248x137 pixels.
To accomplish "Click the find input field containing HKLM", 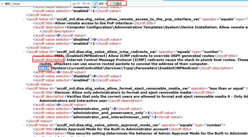I will (x=41, y=4).
